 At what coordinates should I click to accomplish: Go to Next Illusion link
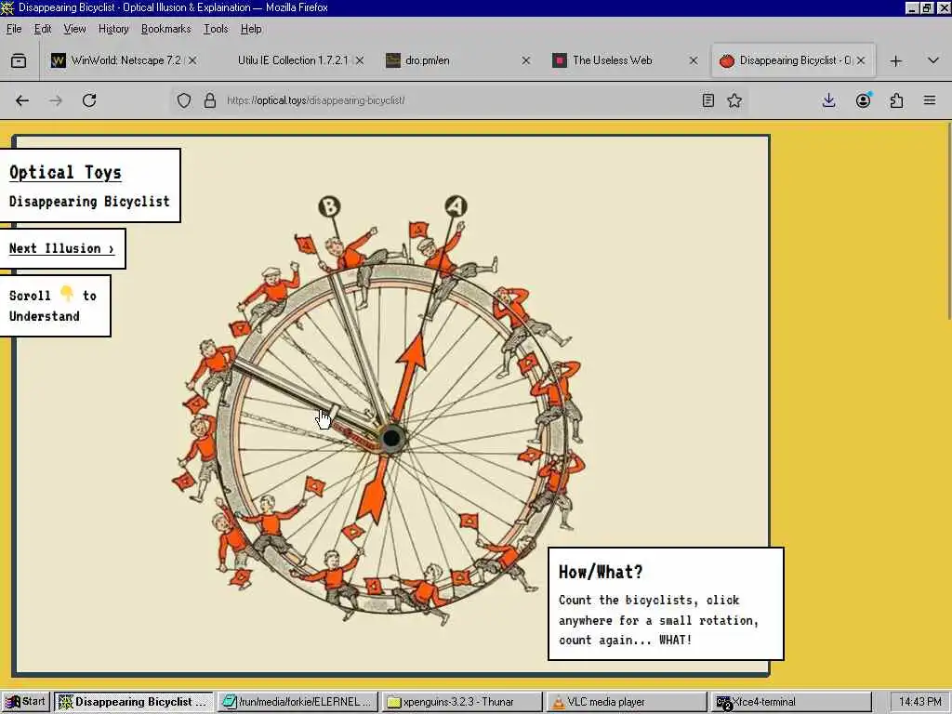coord(61,248)
